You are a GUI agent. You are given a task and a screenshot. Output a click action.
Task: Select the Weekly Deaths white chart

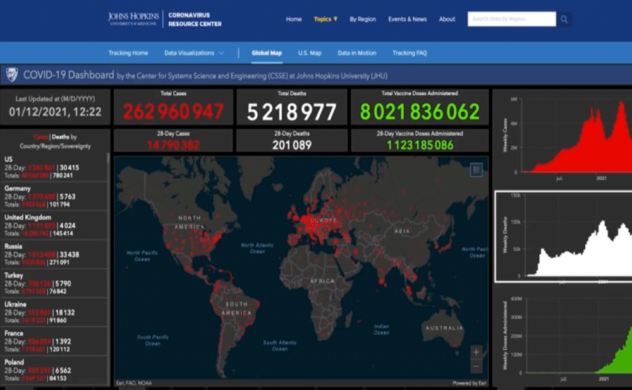coord(562,236)
